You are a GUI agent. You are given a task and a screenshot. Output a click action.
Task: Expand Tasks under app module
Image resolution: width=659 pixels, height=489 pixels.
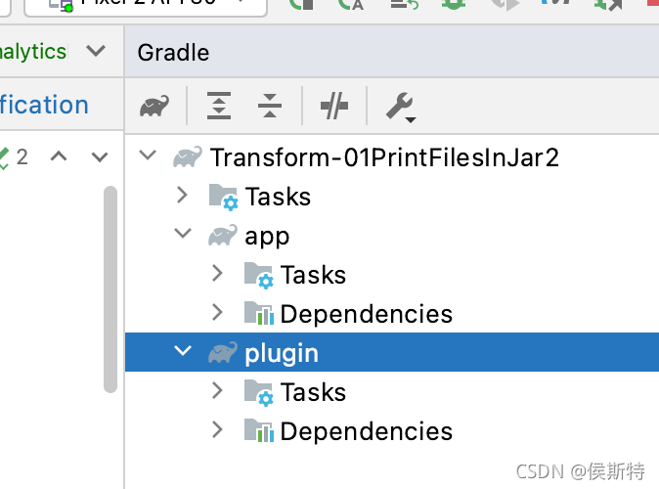click(x=217, y=273)
